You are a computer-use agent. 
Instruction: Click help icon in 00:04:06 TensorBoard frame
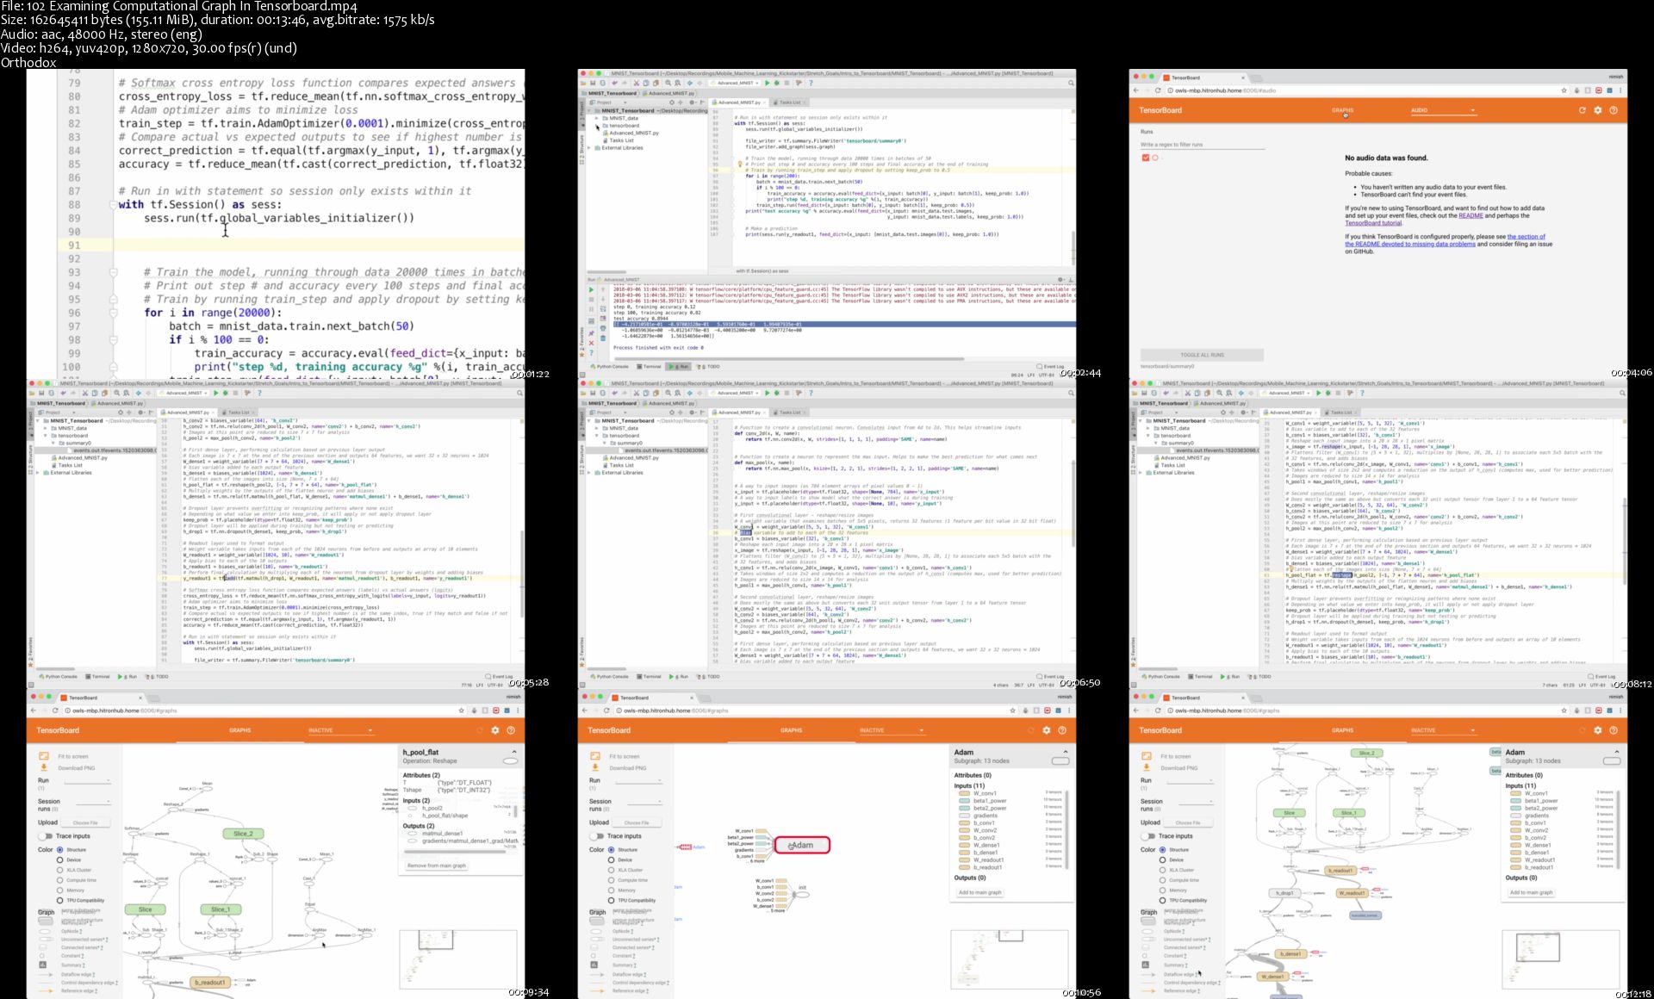click(x=1614, y=110)
